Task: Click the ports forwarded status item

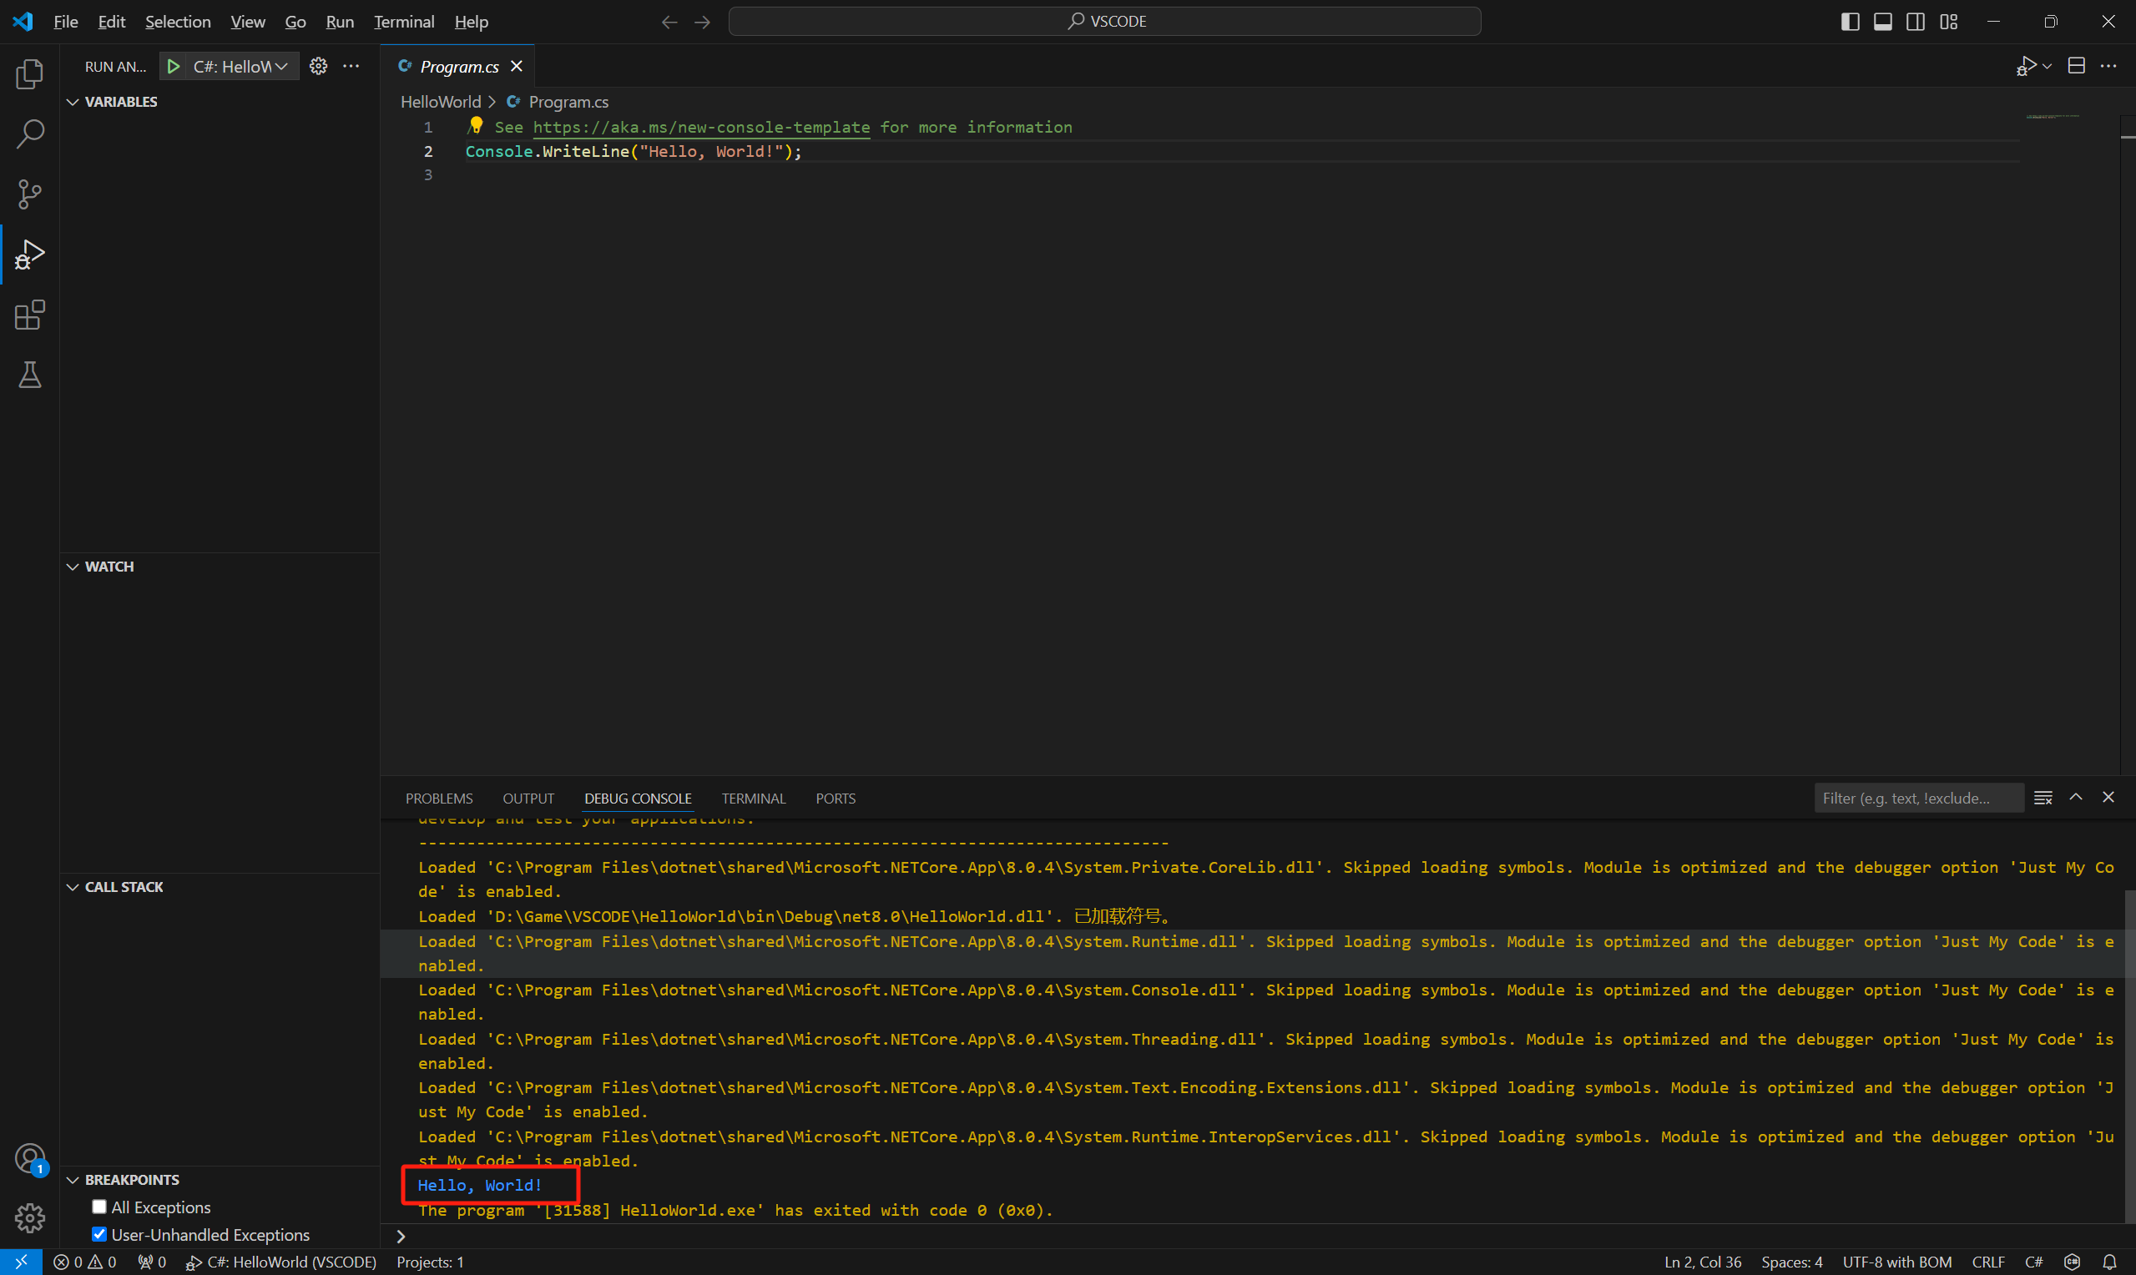Action: click(152, 1262)
